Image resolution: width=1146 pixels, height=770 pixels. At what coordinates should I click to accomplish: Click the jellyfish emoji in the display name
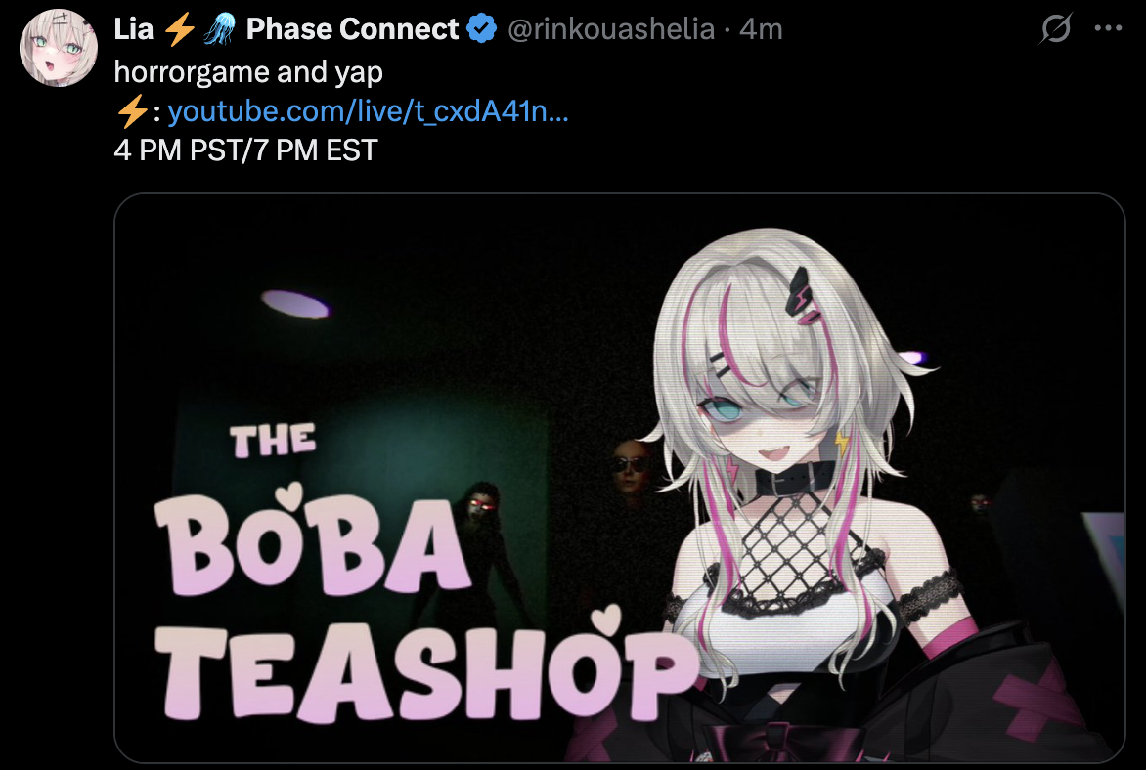(x=218, y=30)
